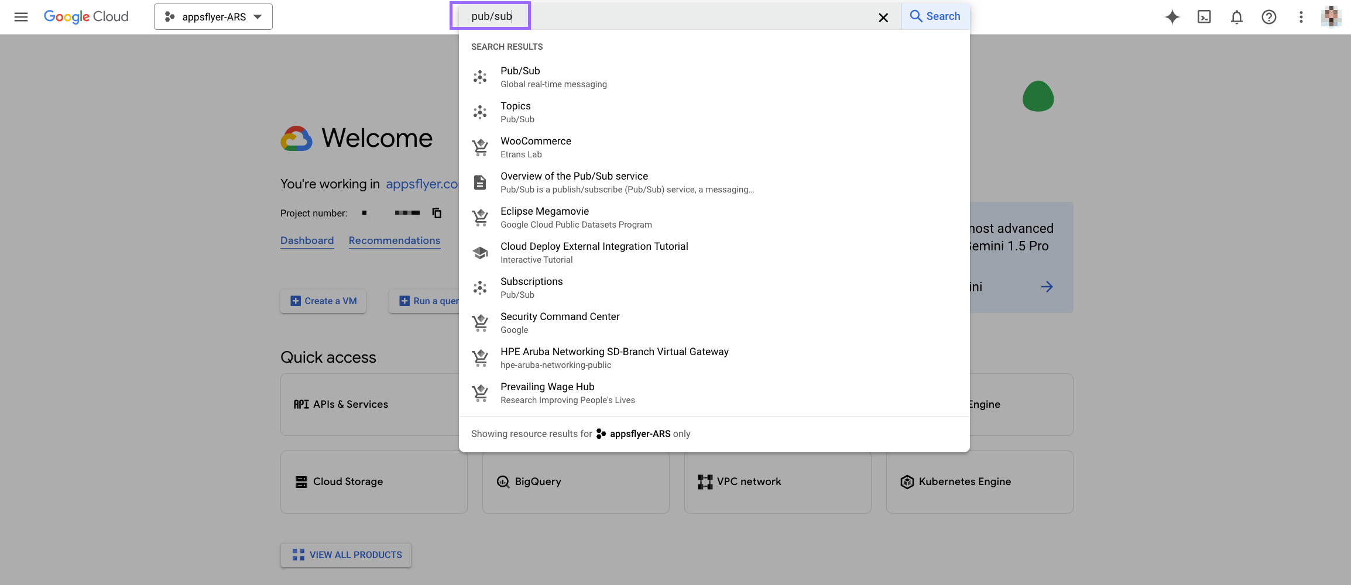Switch to the Dashboard tab

307,240
